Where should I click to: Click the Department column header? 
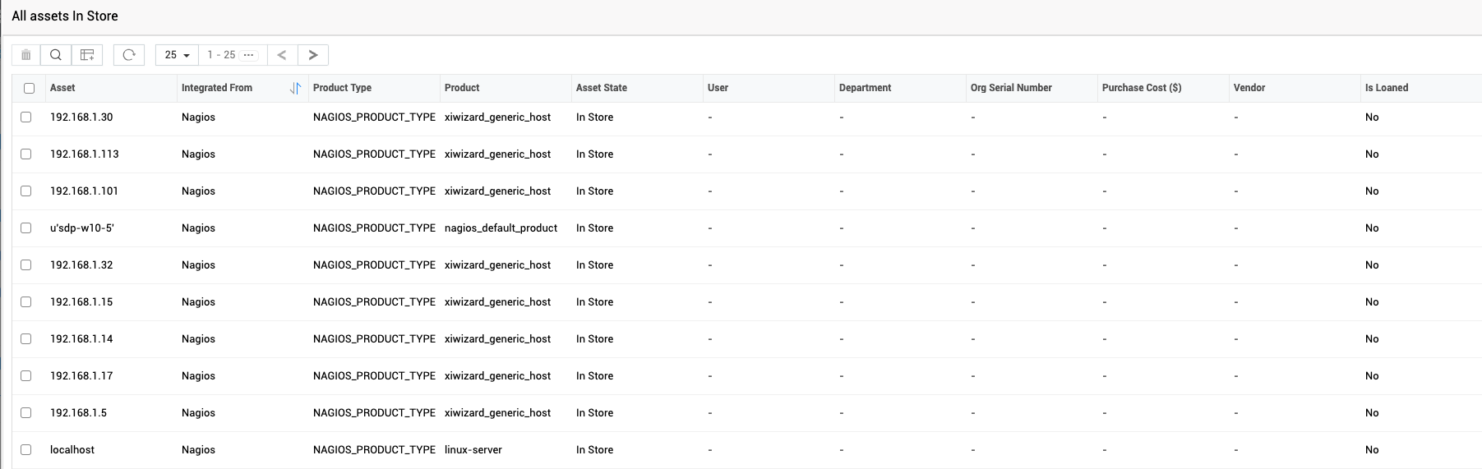(x=866, y=88)
